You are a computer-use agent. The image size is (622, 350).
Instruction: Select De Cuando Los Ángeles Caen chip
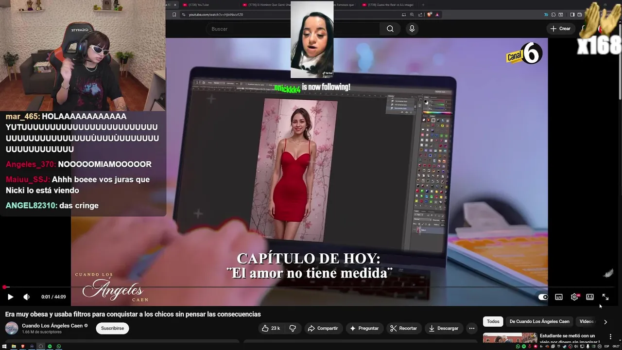539,321
